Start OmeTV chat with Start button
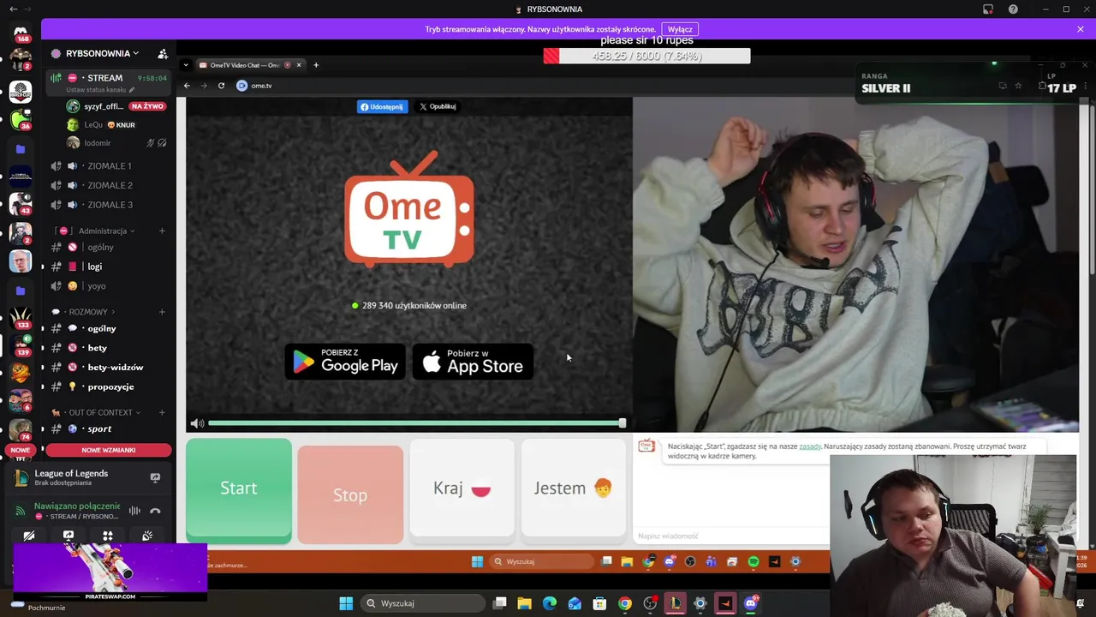Image resolution: width=1096 pixels, height=617 pixels. (x=239, y=490)
